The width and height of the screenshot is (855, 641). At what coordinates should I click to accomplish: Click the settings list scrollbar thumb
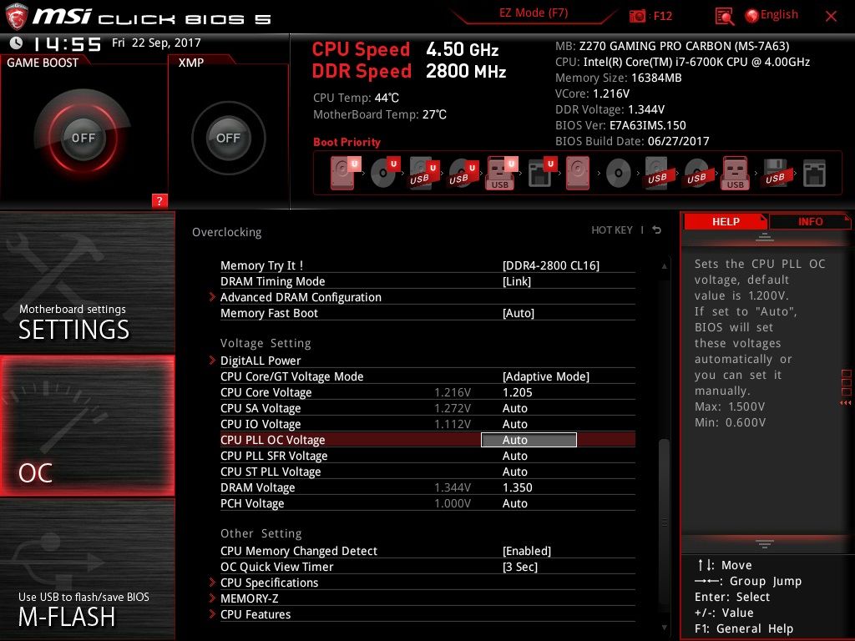664,521
